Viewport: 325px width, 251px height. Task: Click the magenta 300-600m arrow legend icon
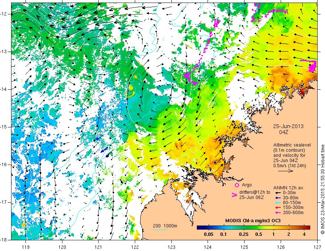[x=278, y=213]
